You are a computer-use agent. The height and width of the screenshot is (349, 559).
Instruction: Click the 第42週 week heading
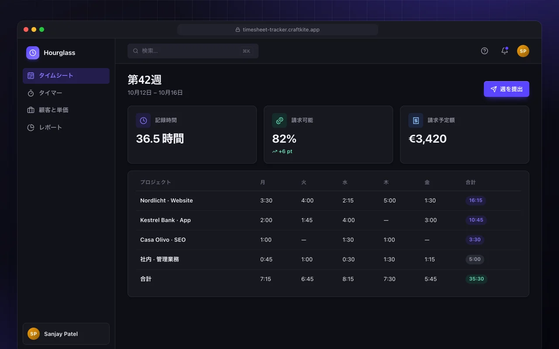tap(145, 80)
